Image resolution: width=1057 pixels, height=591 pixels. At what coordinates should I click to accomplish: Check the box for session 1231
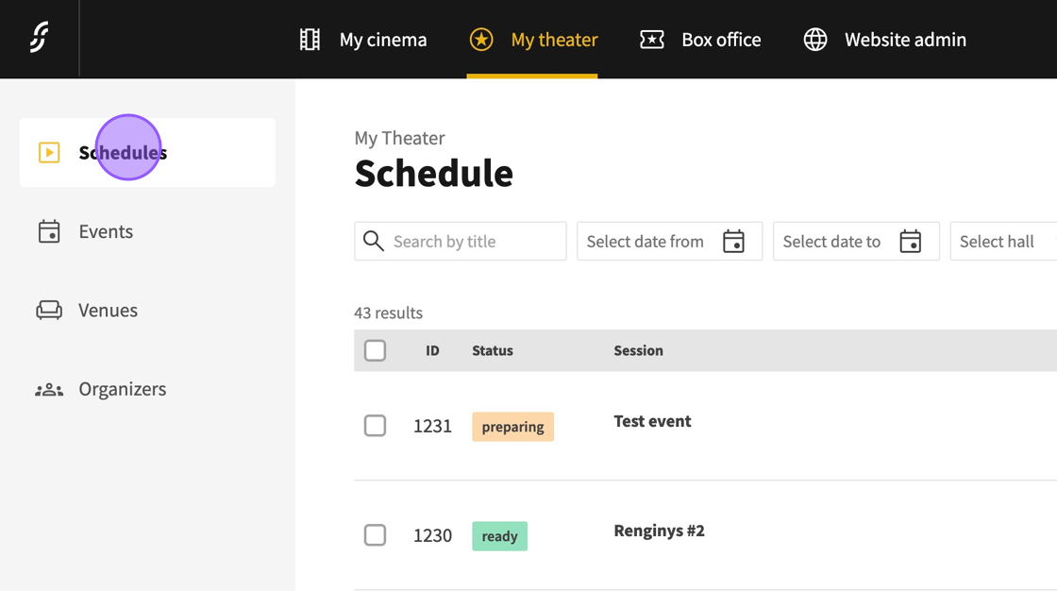pyautogui.click(x=375, y=426)
